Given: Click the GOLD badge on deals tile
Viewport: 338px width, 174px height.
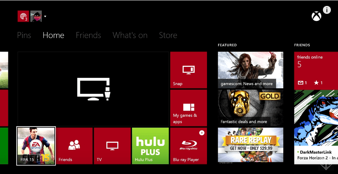Looking at the screenshot, I should [x=270, y=96].
